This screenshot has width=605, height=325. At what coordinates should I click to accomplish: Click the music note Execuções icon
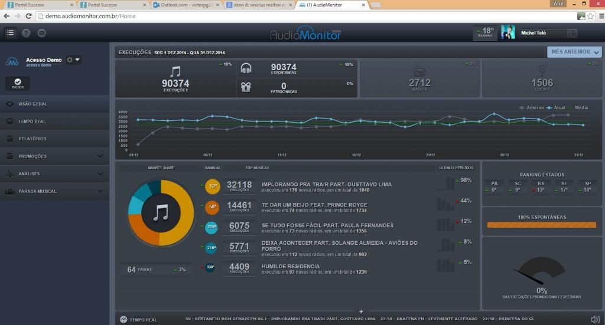click(175, 71)
